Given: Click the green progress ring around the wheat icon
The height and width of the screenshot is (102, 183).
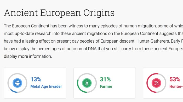Looking at the screenshot, I should click(x=87, y=83).
